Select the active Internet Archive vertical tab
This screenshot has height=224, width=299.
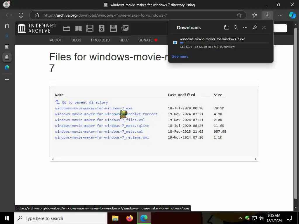[x=7, y=57]
